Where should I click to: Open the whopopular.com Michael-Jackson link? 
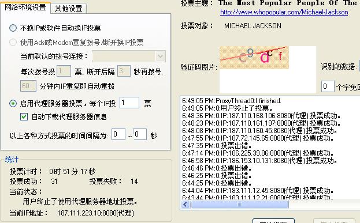point(284,12)
